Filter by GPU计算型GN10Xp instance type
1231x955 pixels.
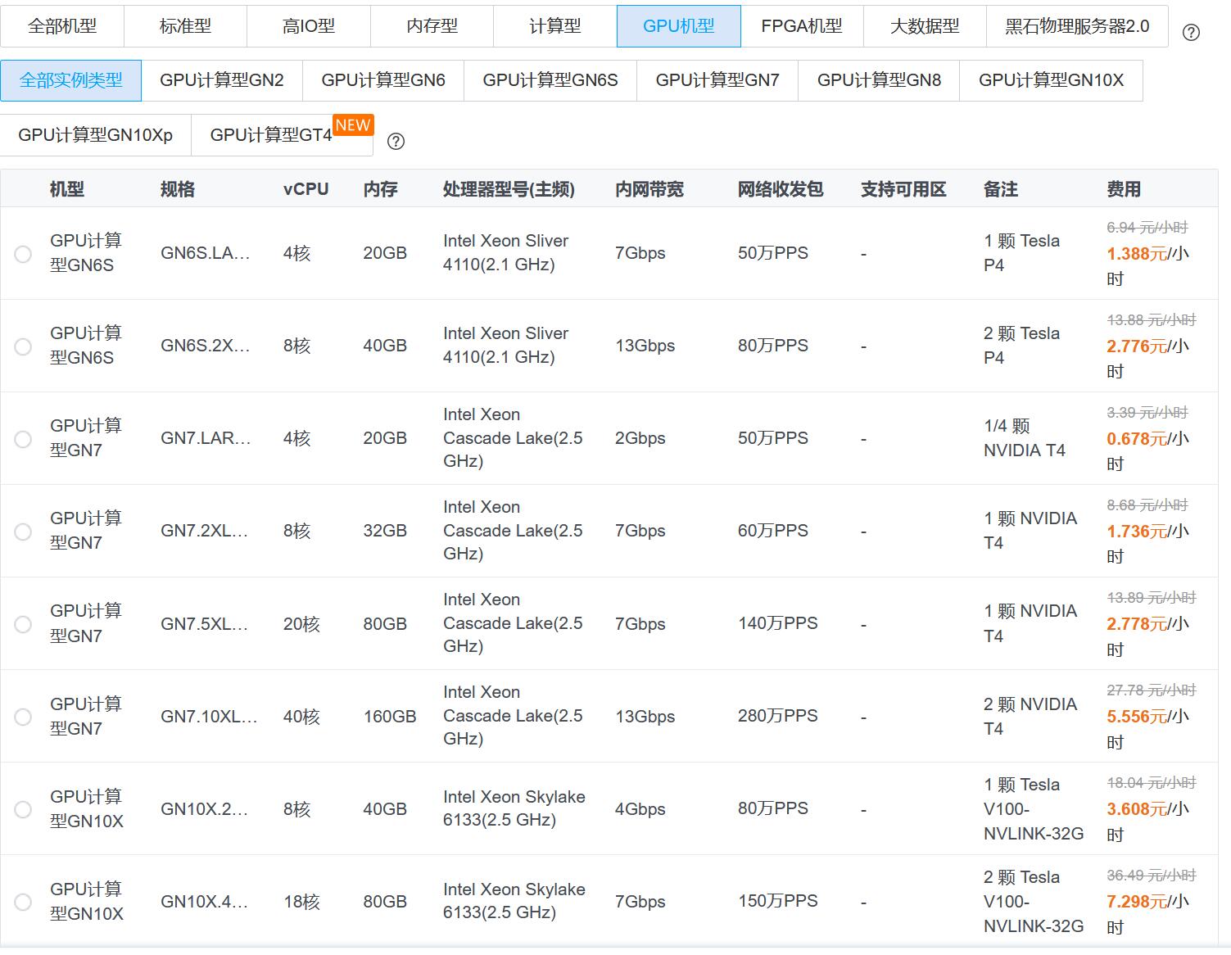pos(96,135)
